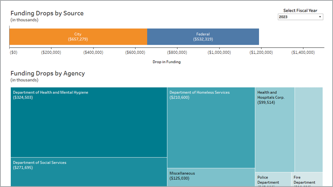Image resolution: width=333 pixels, height=187 pixels.
Task: Click the Funding Drops by Agency title
Action: coord(48,74)
